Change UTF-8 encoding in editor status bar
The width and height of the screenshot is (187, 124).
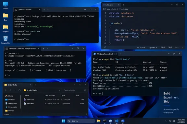162,47
